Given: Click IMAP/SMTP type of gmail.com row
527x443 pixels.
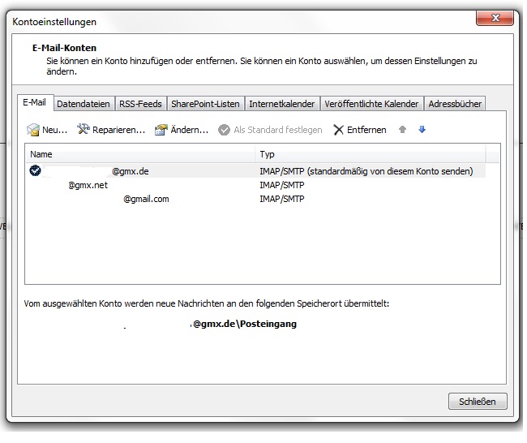Looking at the screenshot, I should click(282, 199).
